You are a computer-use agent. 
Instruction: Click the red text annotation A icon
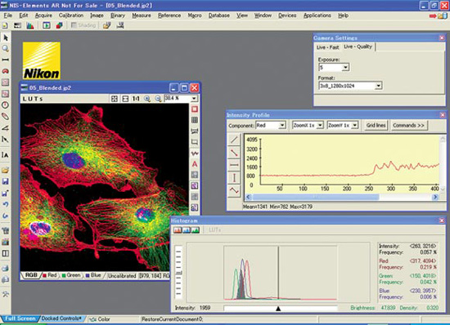click(x=195, y=164)
